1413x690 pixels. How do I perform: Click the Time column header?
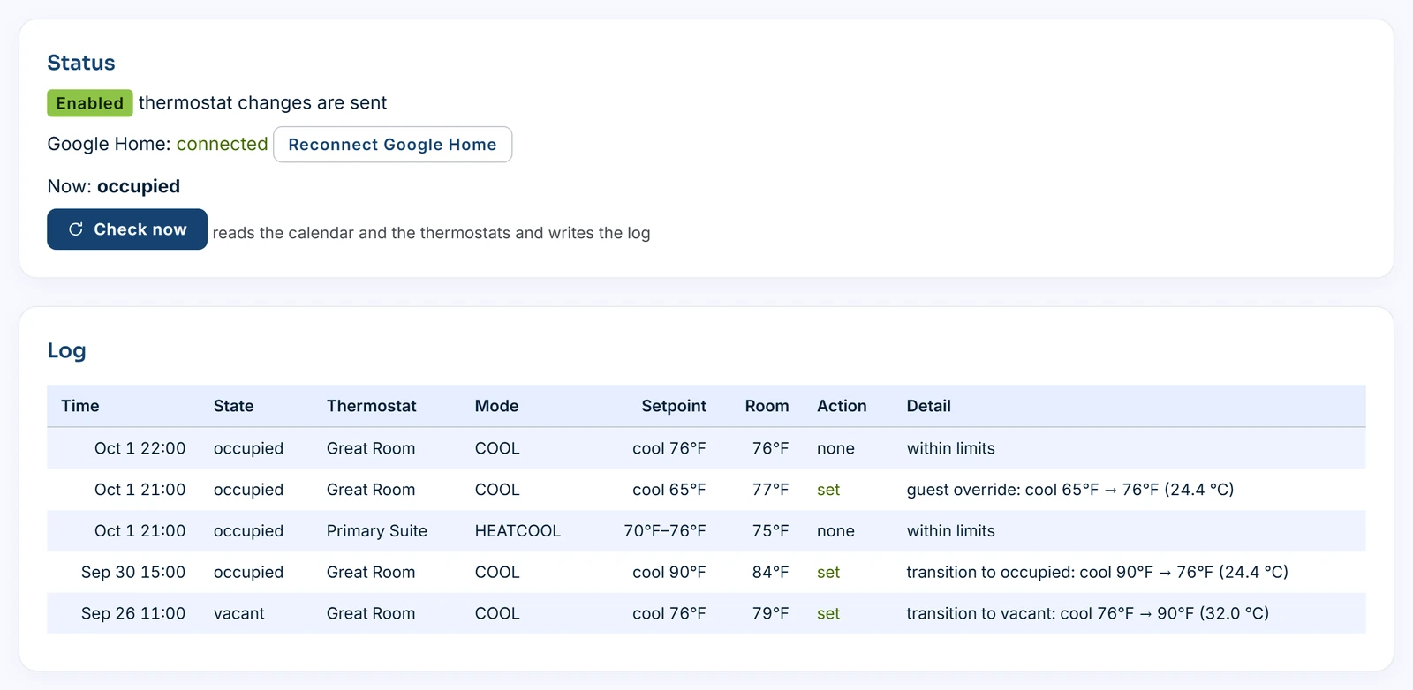[x=80, y=406]
